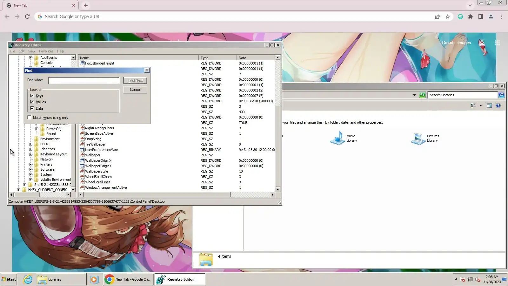Open the Search Labs flask icon
The image size is (508, 286).
tap(482, 43)
